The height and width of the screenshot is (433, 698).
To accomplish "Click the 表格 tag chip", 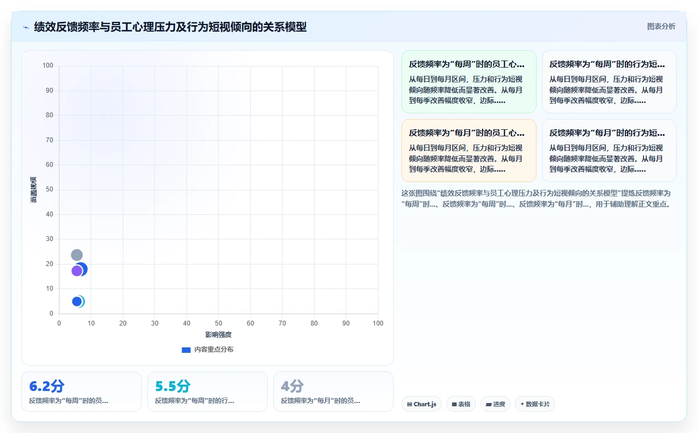I will (x=461, y=404).
